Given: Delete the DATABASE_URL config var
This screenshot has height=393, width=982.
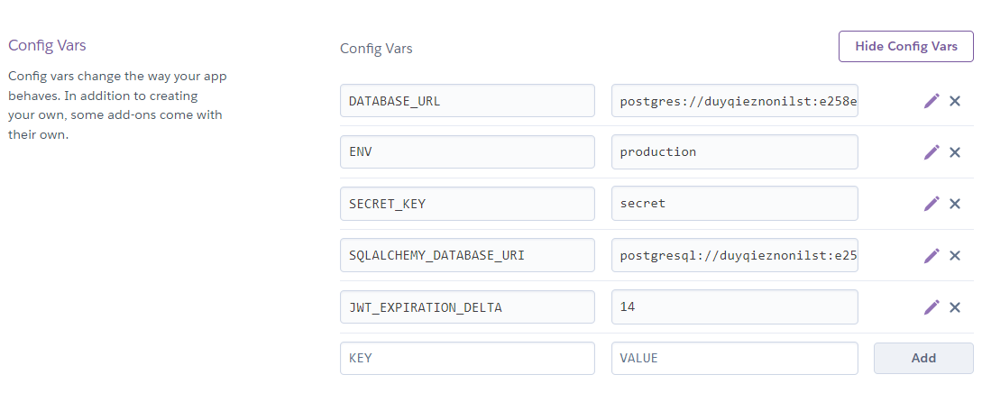Looking at the screenshot, I should 955,101.
